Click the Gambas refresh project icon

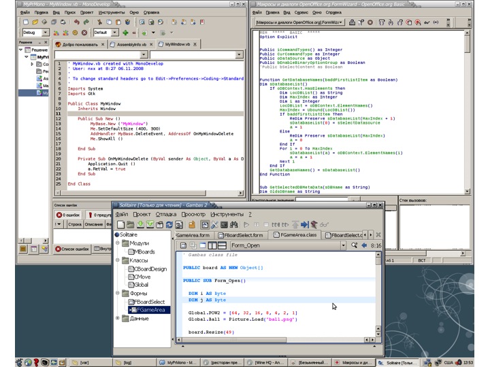click(169, 225)
